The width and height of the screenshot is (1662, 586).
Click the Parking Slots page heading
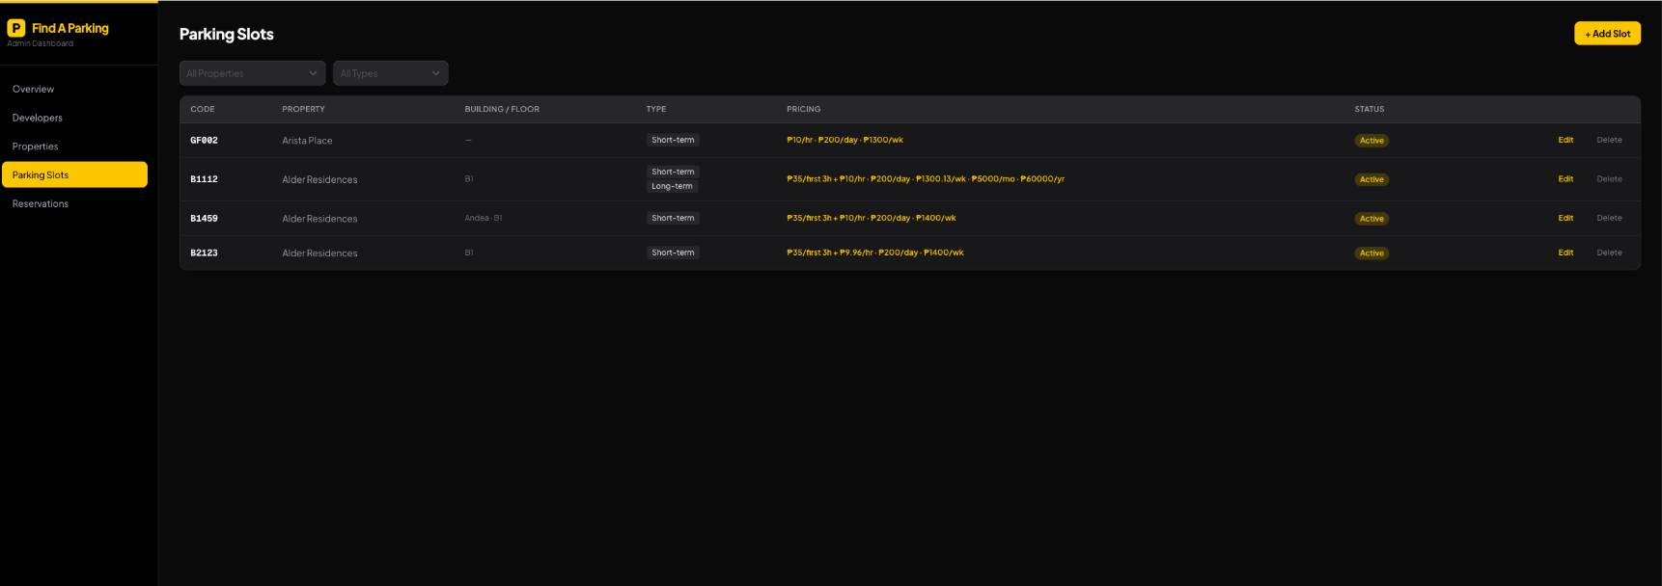click(227, 34)
